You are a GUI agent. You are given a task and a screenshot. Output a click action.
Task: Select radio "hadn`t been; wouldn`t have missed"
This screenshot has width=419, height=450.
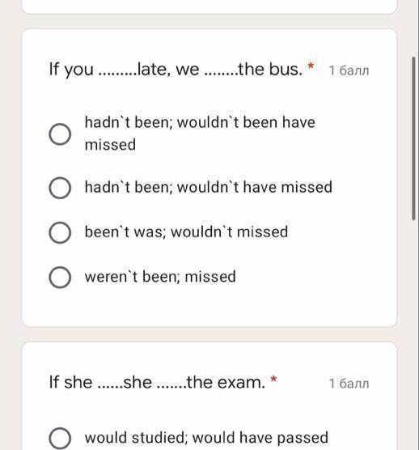[60, 188]
